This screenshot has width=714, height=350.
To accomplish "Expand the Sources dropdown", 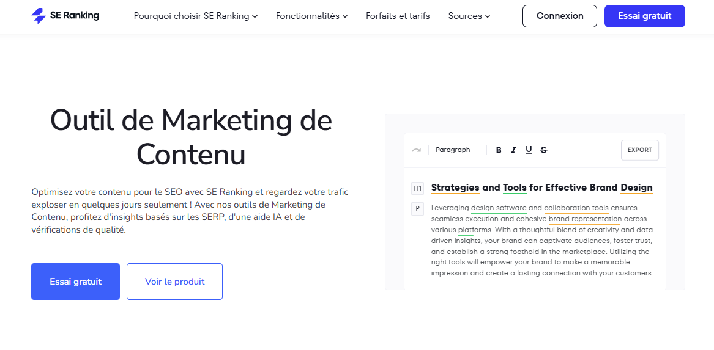I will 469,16.
